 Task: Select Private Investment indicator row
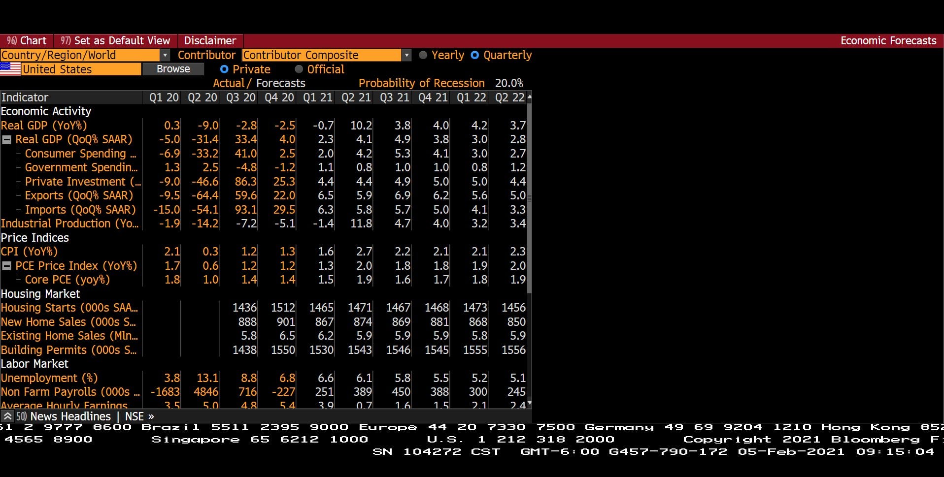click(83, 182)
